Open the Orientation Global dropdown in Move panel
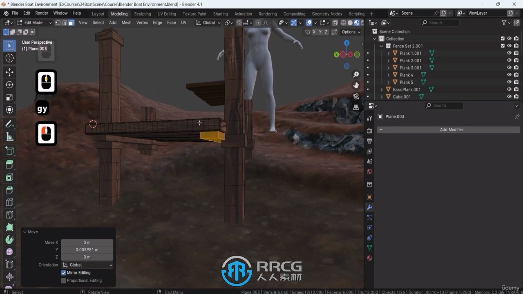This screenshot has height=294, width=523. (x=87, y=265)
